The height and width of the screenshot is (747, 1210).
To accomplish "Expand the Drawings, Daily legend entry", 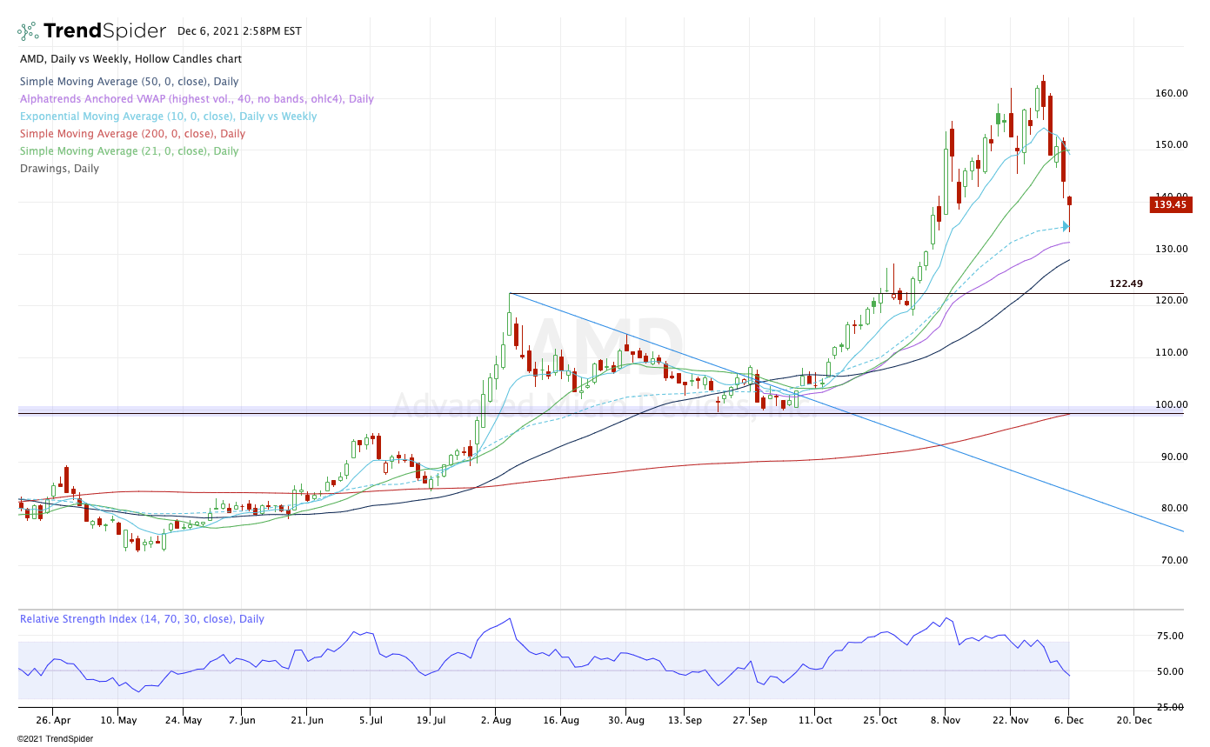I will tap(59, 169).
